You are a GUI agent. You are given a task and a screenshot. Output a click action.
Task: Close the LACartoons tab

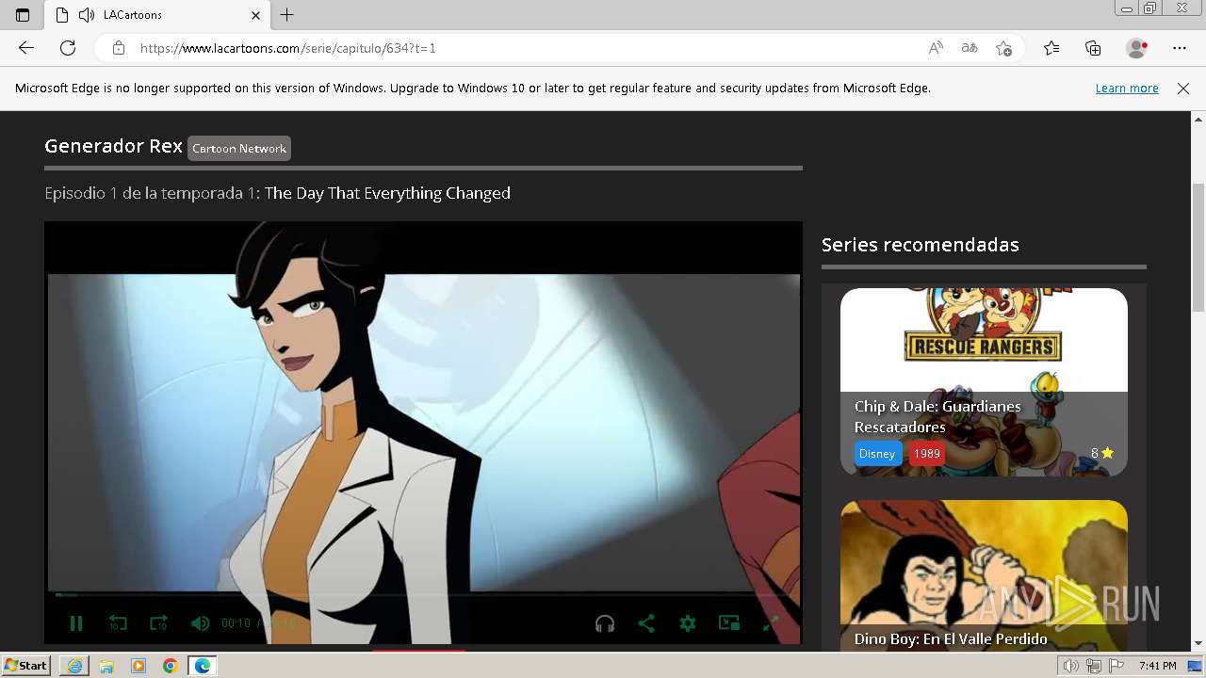pos(255,15)
